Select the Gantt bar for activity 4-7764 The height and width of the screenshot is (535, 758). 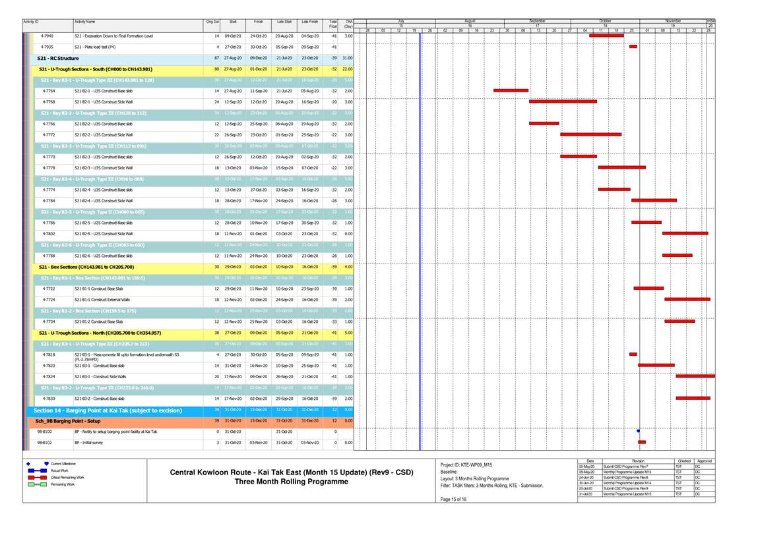(510, 90)
